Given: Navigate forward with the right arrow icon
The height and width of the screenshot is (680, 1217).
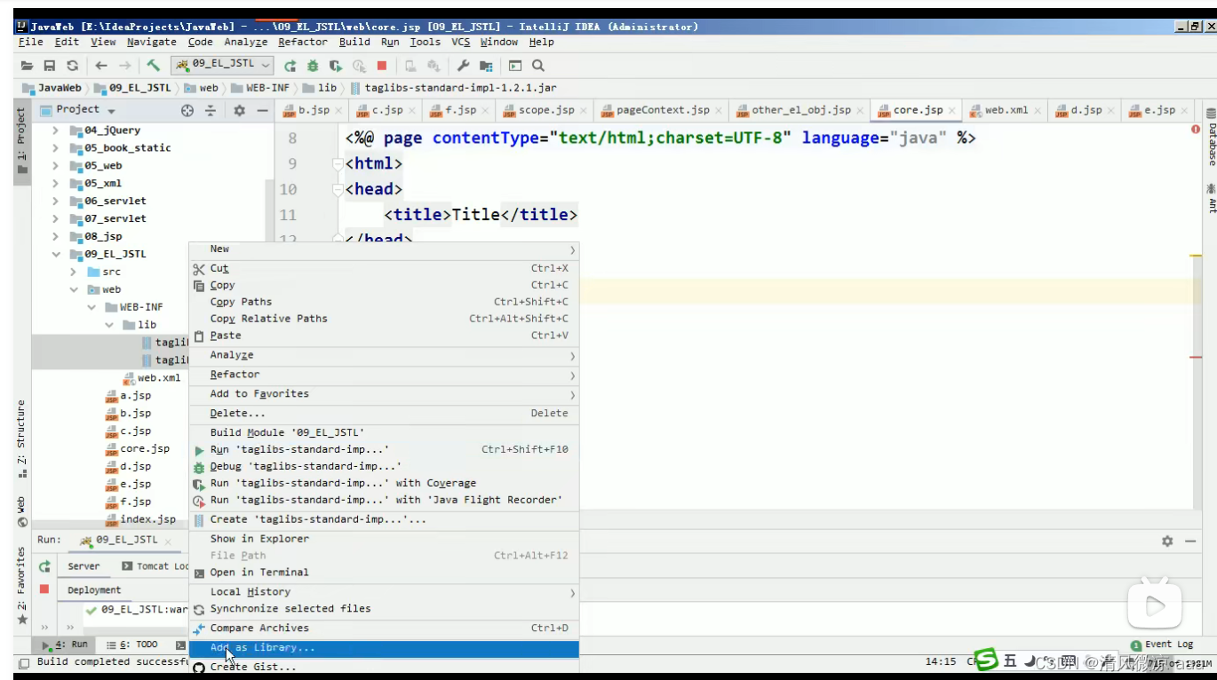Looking at the screenshot, I should tap(125, 66).
